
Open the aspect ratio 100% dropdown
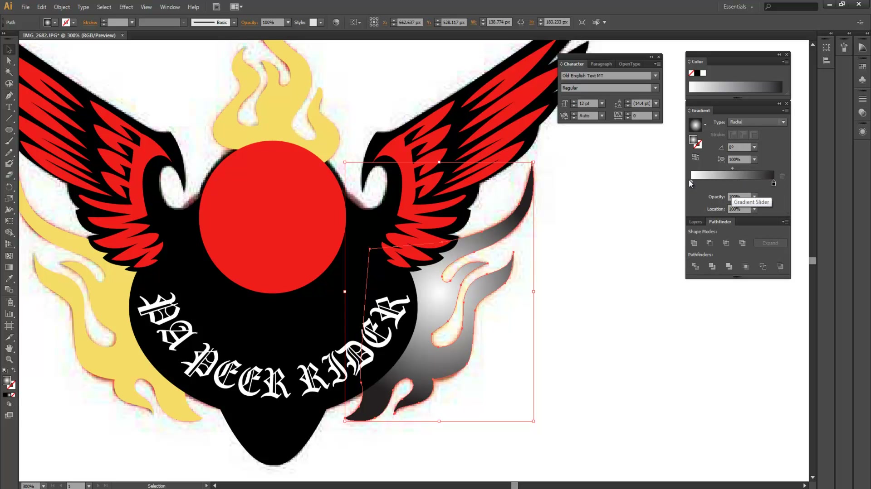[754, 159]
